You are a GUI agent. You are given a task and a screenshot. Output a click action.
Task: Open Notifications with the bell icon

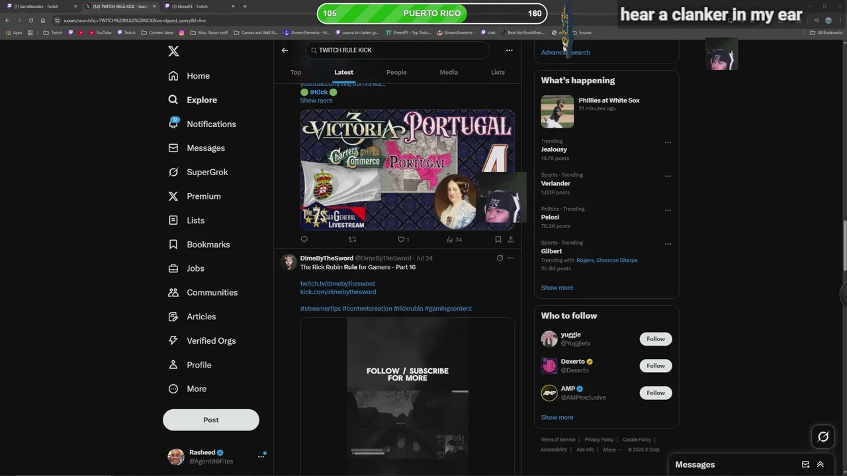click(x=202, y=124)
